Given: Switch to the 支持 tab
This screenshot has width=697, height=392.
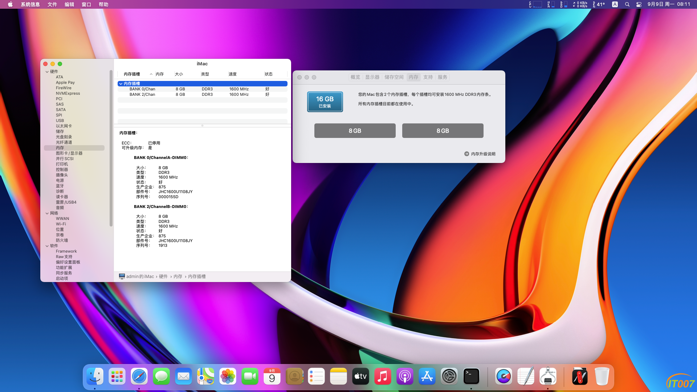Looking at the screenshot, I should 428,77.
